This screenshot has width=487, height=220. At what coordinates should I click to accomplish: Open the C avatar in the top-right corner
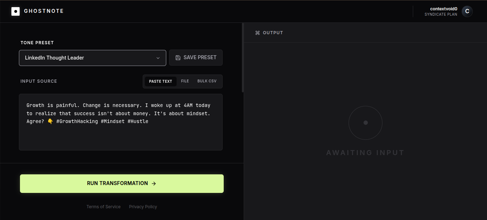(x=467, y=11)
